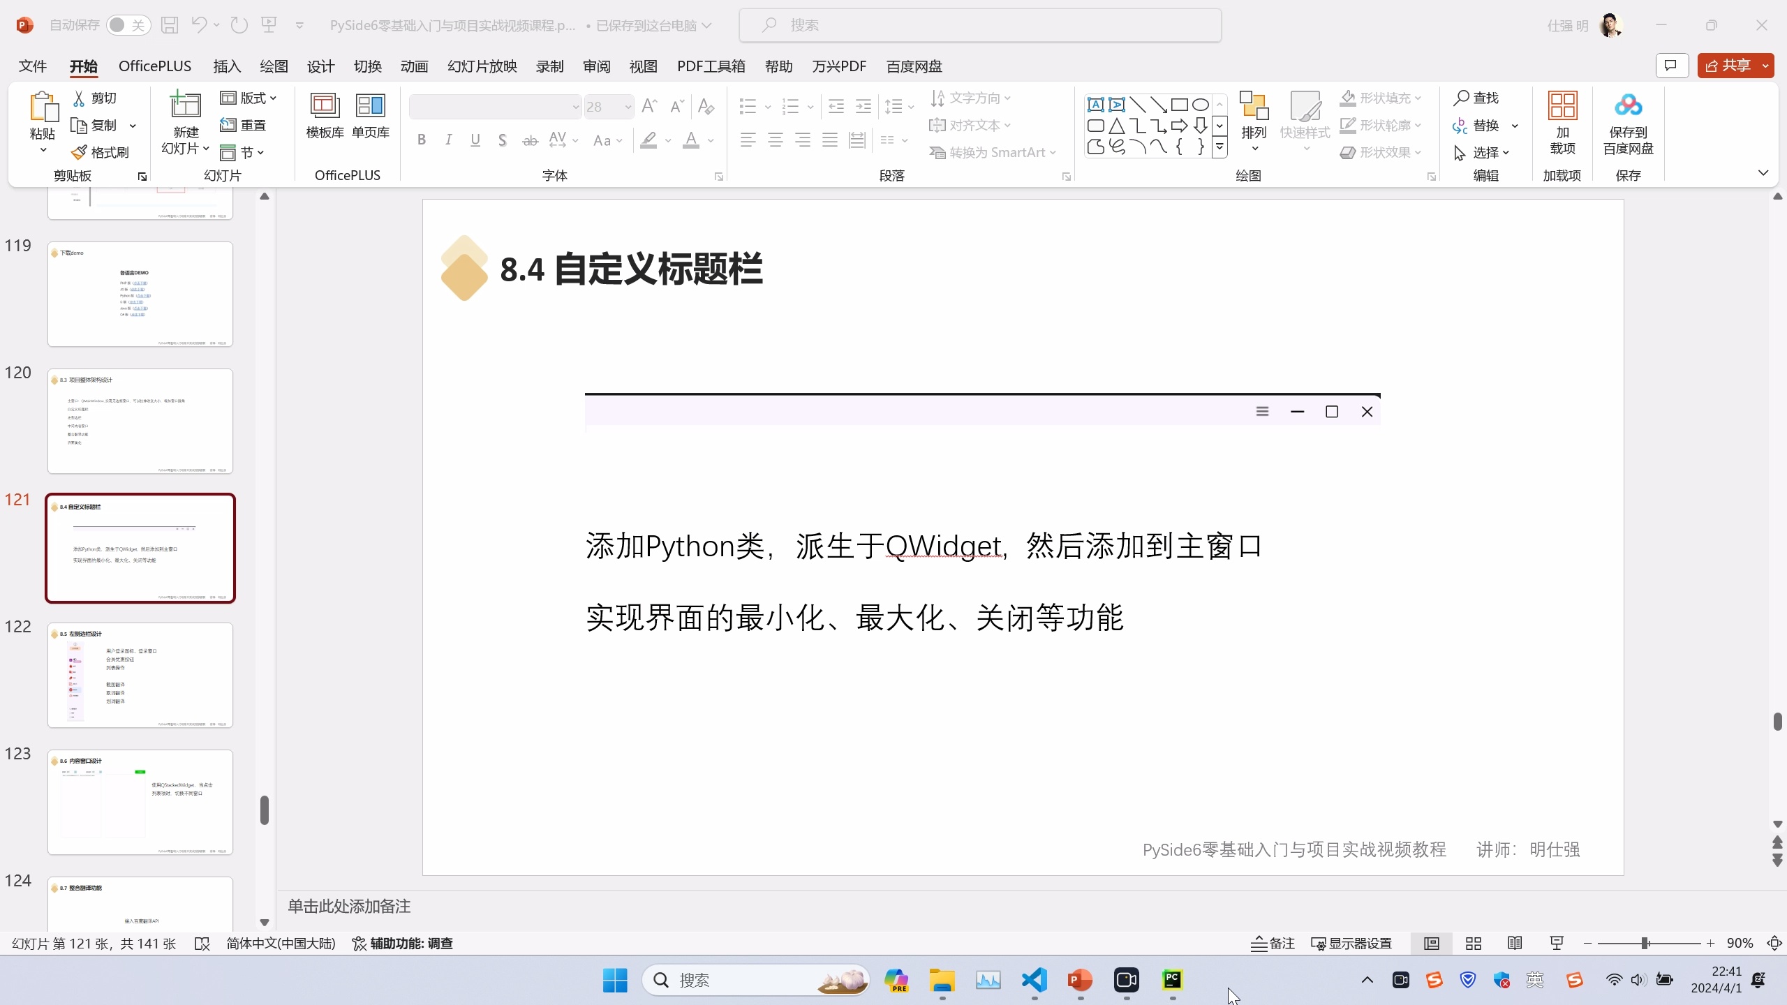1787x1005 pixels.
Task: Click the Format Painter (格式刷) icon
Action: [x=80, y=152]
